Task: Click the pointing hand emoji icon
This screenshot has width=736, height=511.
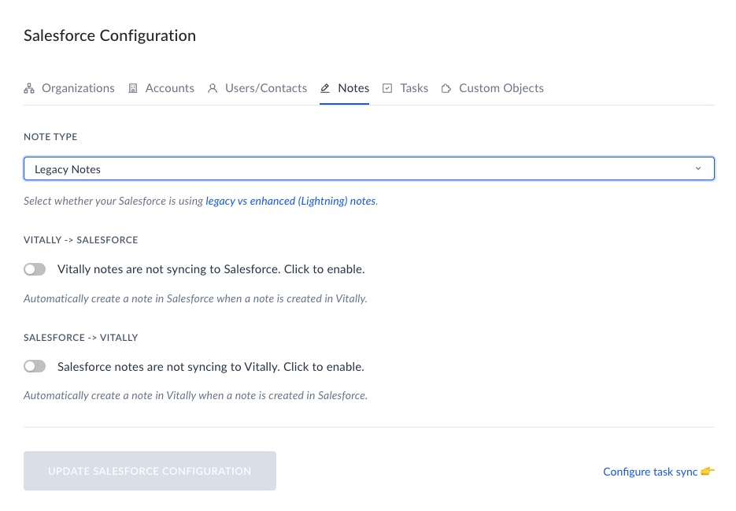Action: (x=708, y=471)
